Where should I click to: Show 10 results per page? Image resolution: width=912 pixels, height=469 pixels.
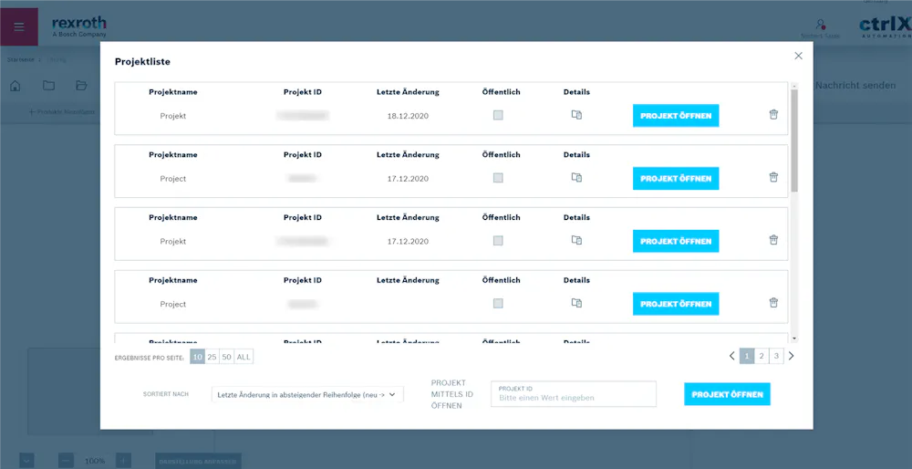[198, 357]
